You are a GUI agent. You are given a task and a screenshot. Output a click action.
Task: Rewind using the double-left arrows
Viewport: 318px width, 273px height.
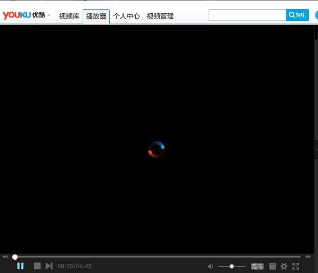click(x=5, y=257)
